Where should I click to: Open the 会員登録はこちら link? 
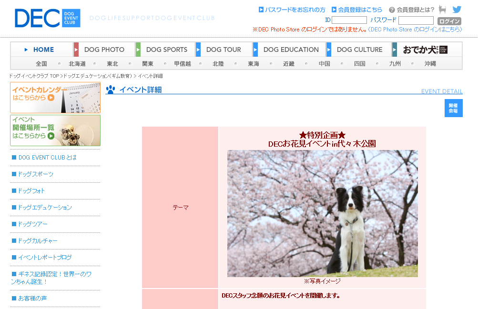click(x=356, y=10)
